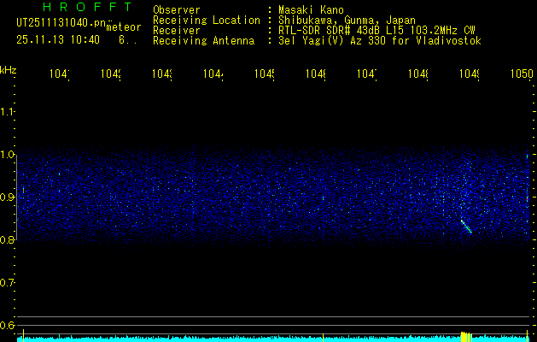Click the kHz axis unit label

point(9,69)
